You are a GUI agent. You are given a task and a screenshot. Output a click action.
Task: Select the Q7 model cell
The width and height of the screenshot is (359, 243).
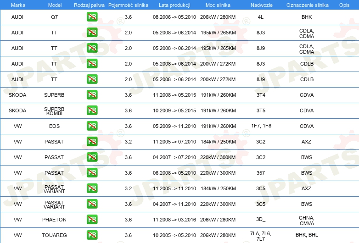54,17
